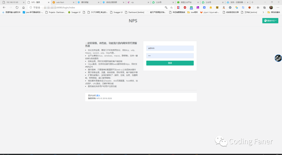The width and height of the screenshot is (282, 155).
Task: Follow the 进入 link for more info
Action: (x=98, y=96)
